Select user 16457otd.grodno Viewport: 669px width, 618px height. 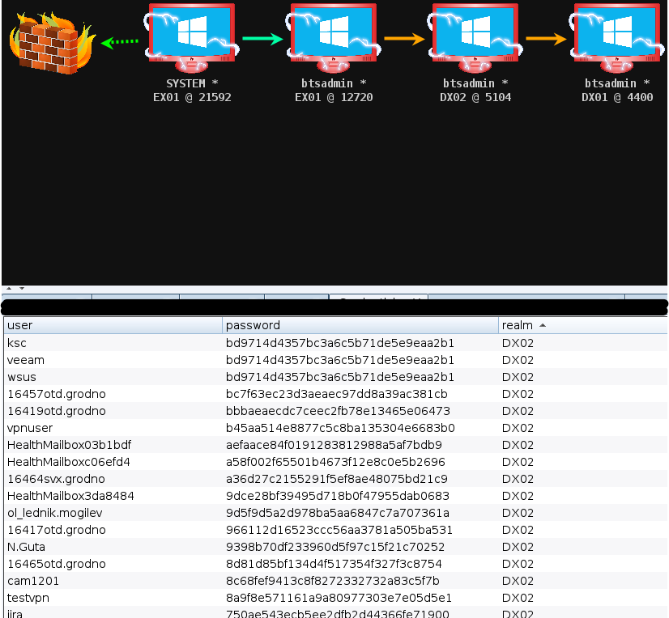pos(57,394)
